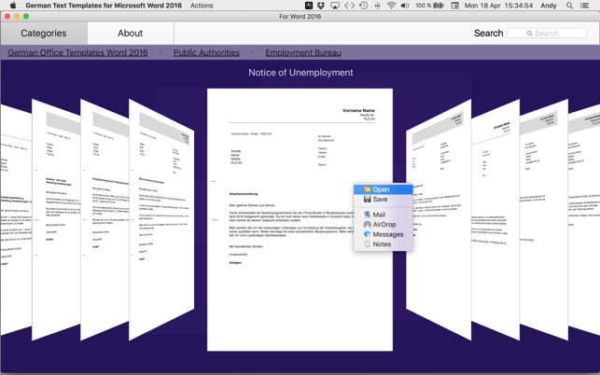Click the Search label text

click(488, 34)
